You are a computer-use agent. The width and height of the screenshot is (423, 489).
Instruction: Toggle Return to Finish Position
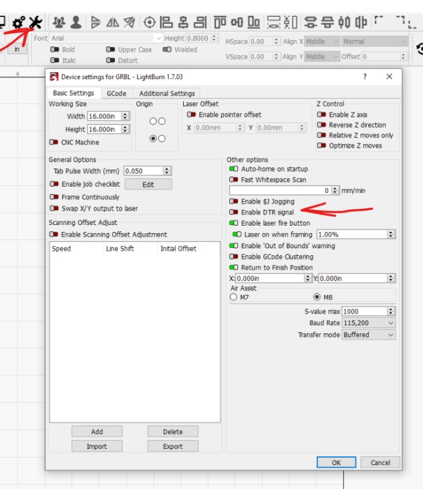pos(234,268)
